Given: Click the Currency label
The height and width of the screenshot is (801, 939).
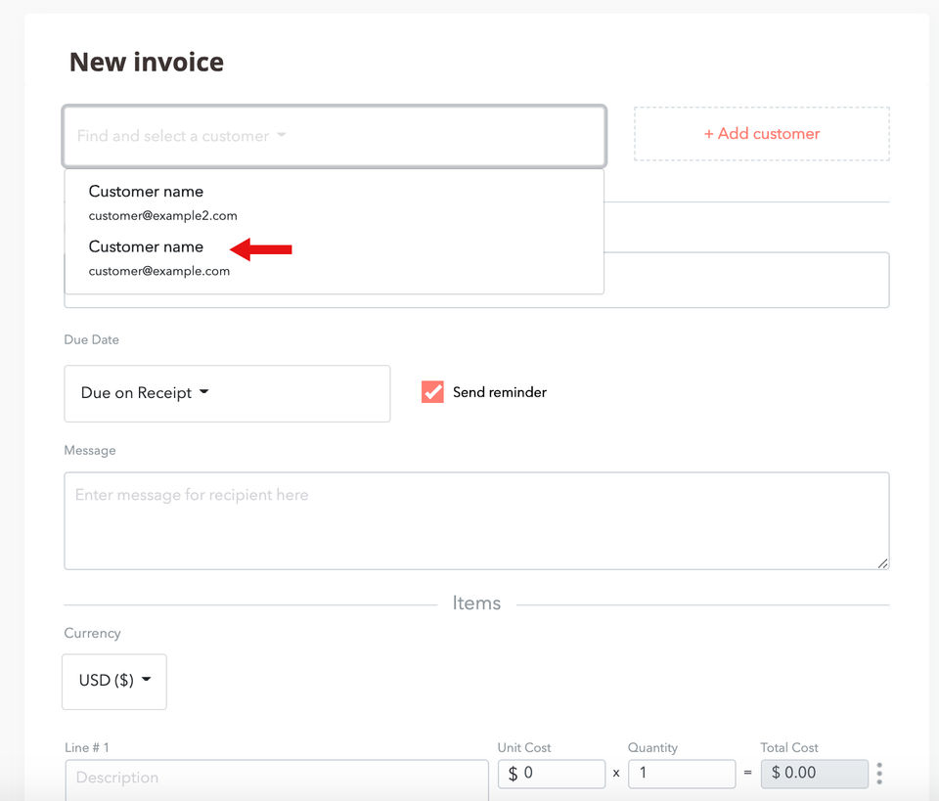Looking at the screenshot, I should [92, 634].
